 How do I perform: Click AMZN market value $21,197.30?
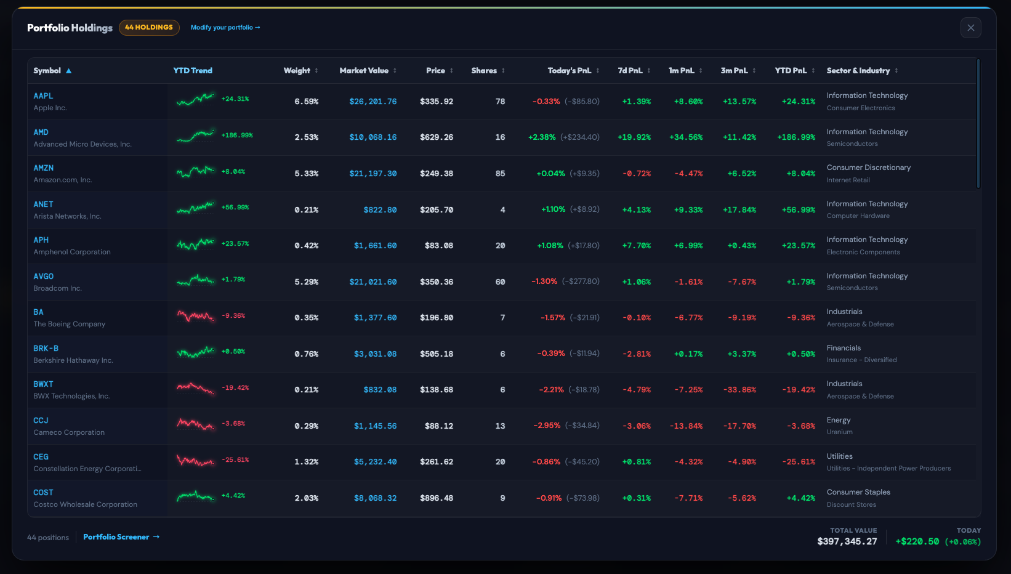373,174
